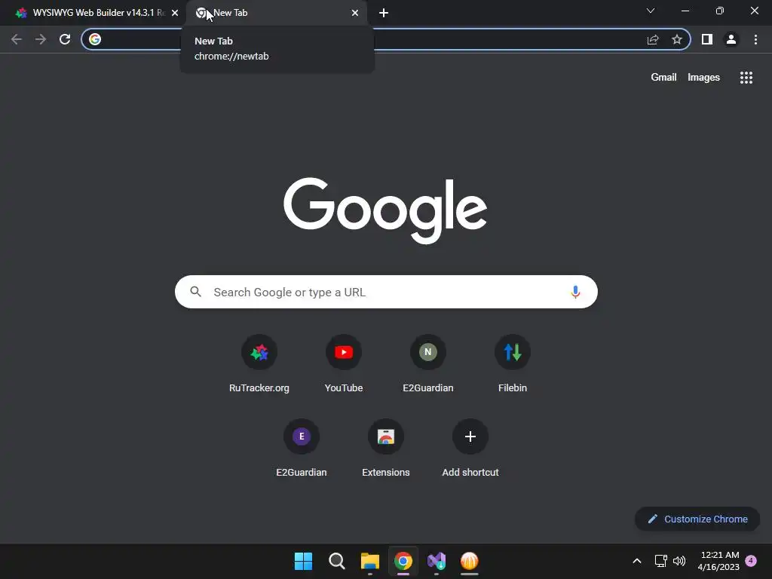Viewport: 772px width, 579px height.
Task: Select the New Tab tab
Action: (x=276, y=13)
